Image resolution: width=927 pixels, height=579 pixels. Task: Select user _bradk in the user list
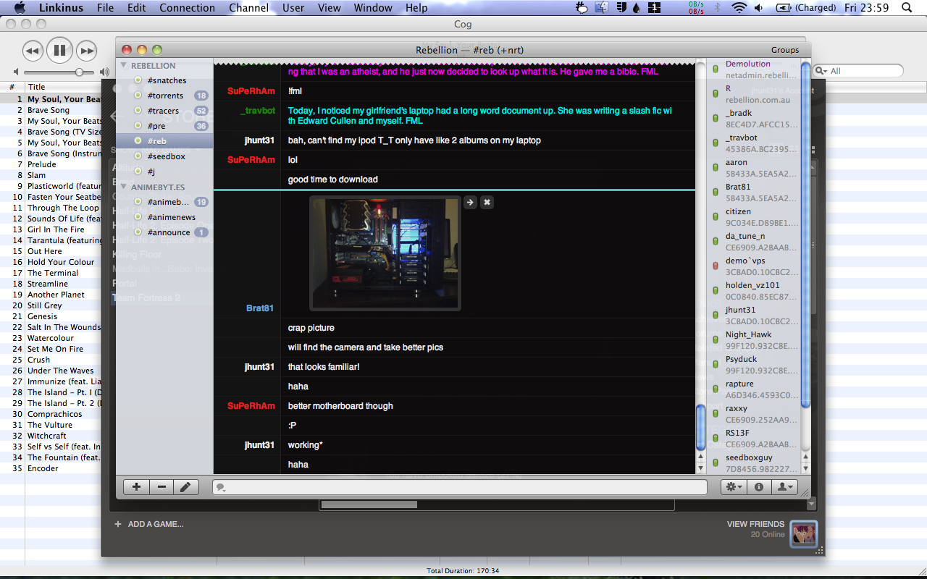pyautogui.click(x=753, y=119)
